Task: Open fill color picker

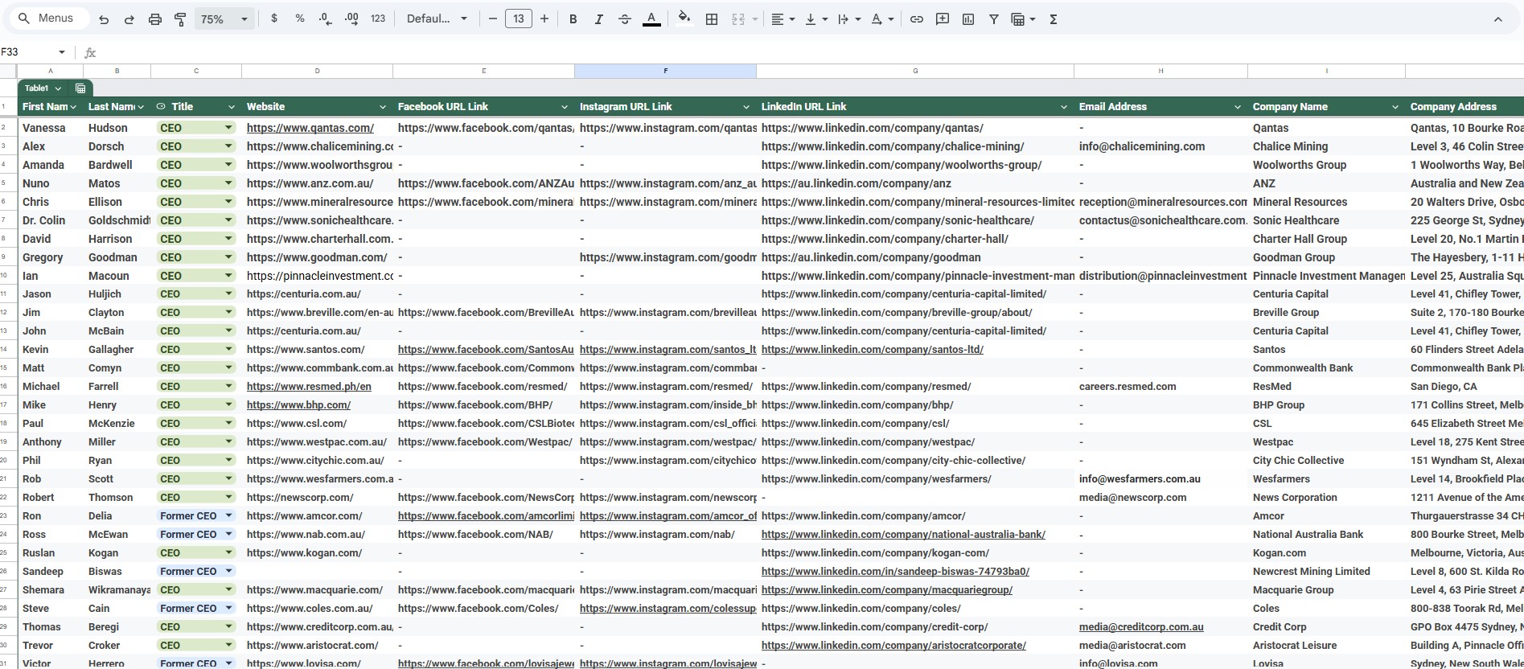Action: coord(684,18)
